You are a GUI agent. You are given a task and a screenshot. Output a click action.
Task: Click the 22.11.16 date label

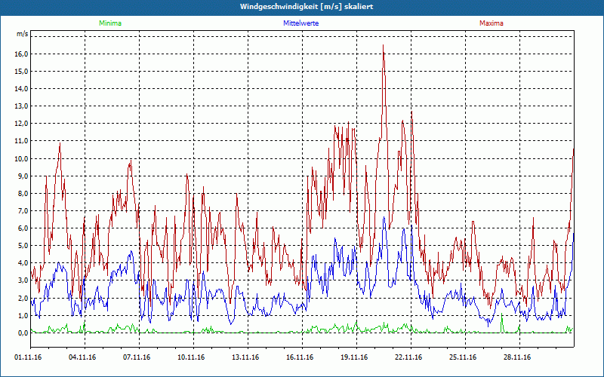[408, 357]
